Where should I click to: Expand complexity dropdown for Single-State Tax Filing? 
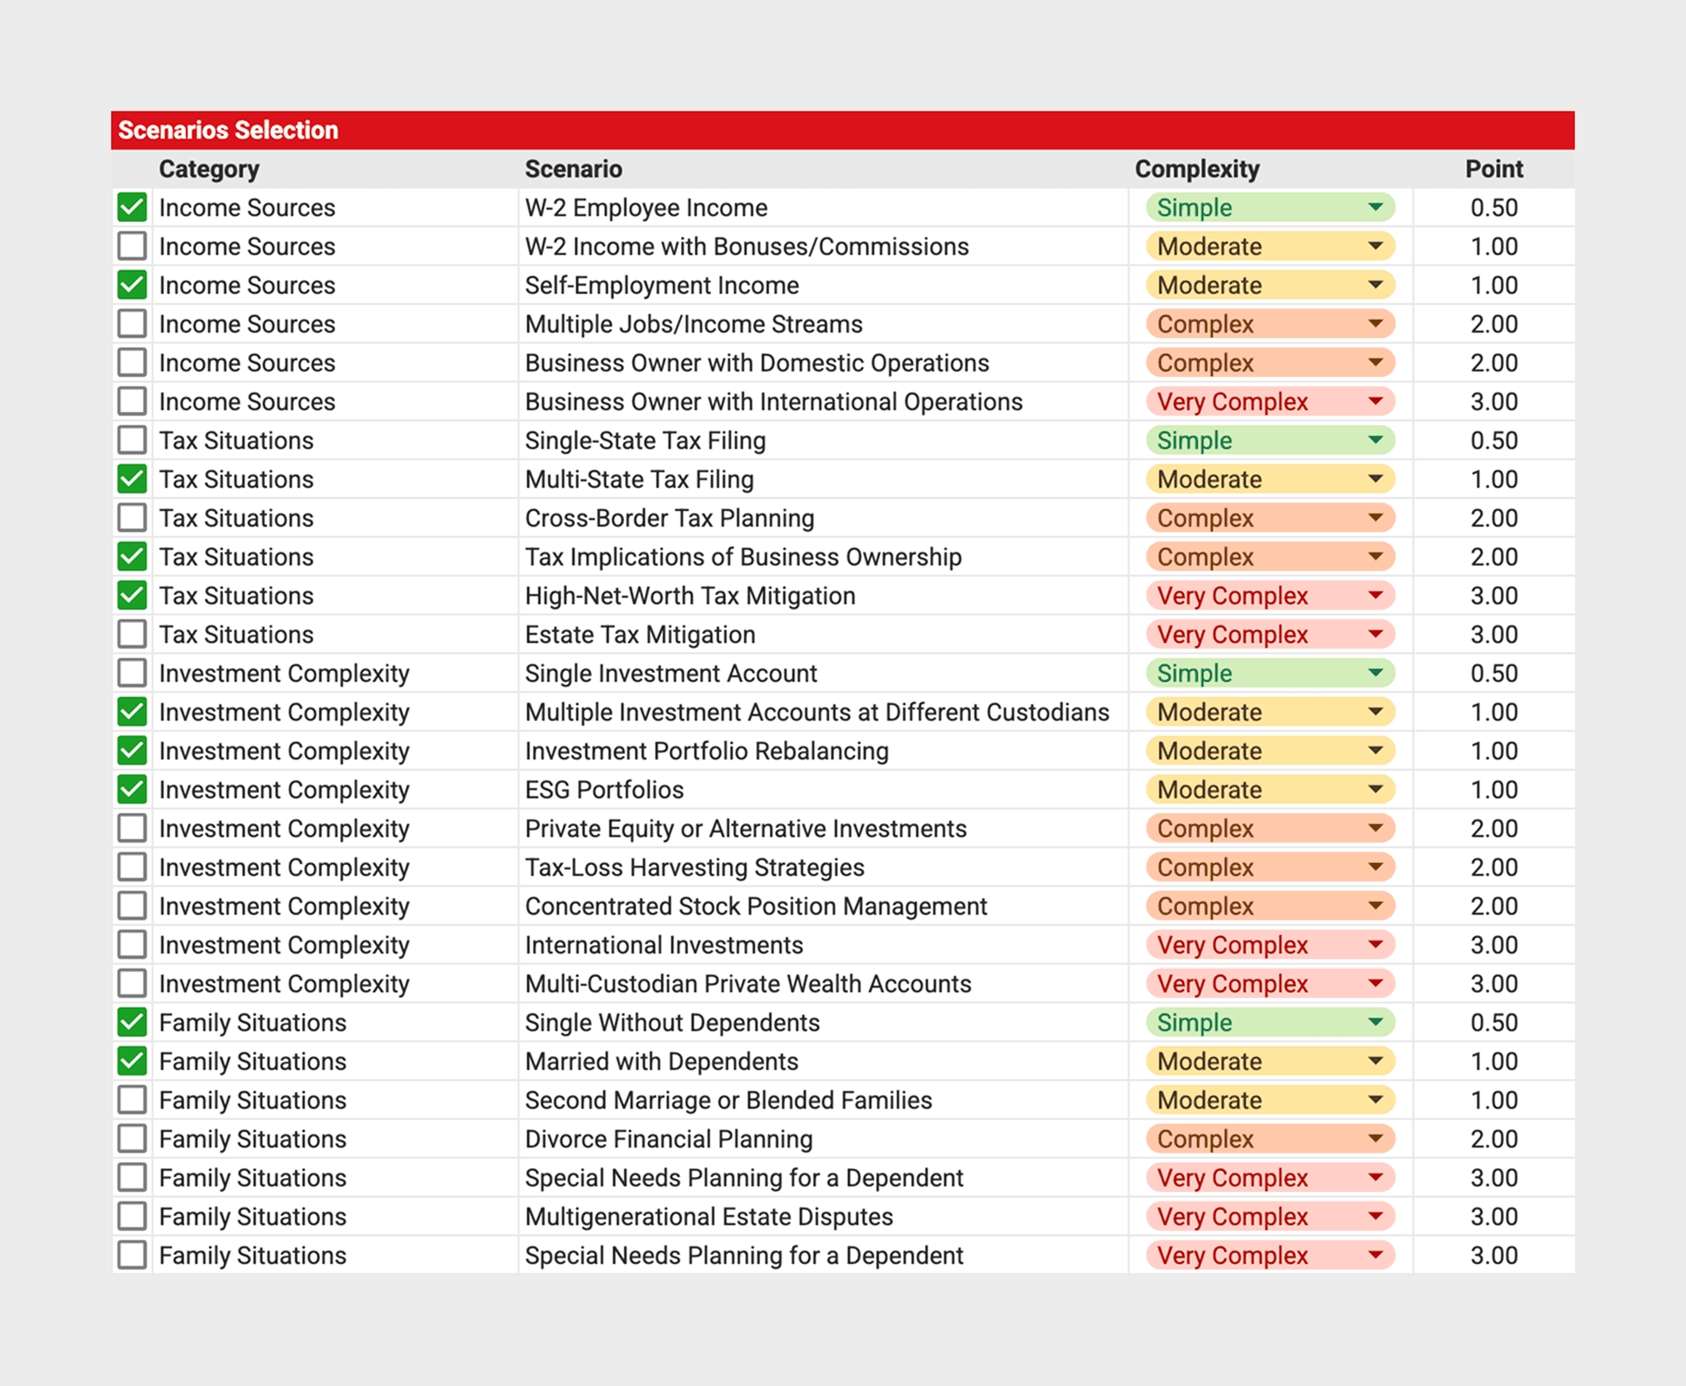pyautogui.click(x=1270, y=441)
